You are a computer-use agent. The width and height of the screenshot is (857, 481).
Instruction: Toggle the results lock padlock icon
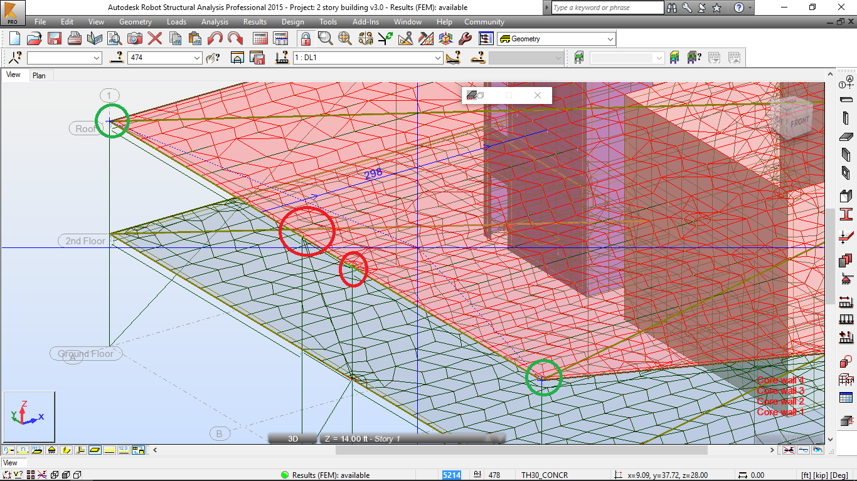coord(306,38)
